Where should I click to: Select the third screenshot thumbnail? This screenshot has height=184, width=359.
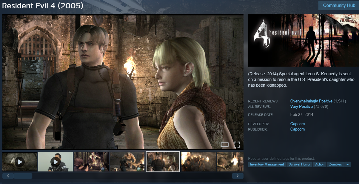(x=91, y=162)
